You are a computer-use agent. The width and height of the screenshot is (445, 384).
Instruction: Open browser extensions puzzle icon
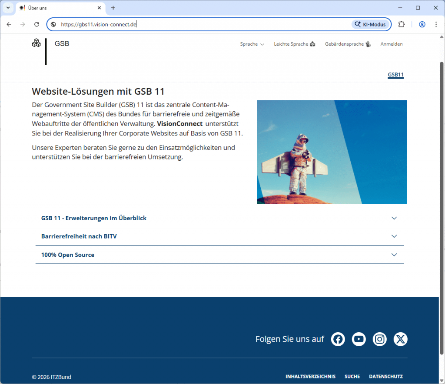tap(401, 24)
